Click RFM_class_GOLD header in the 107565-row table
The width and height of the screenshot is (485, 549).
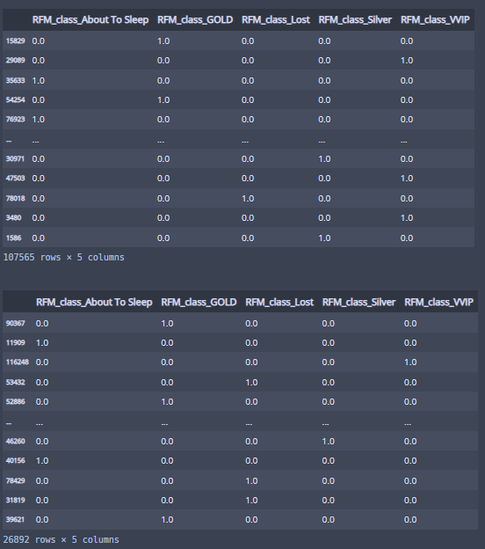tap(195, 20)
